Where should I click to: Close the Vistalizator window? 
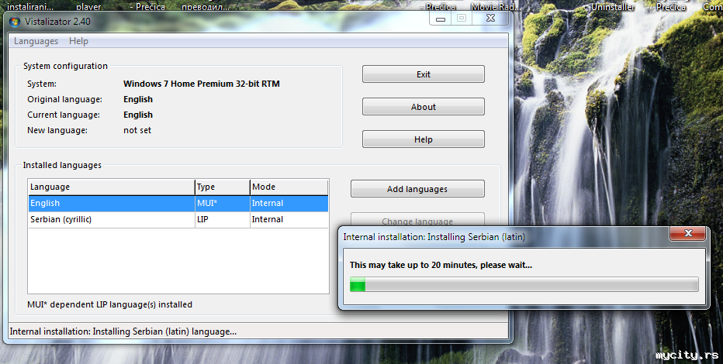tap(490, 19)
